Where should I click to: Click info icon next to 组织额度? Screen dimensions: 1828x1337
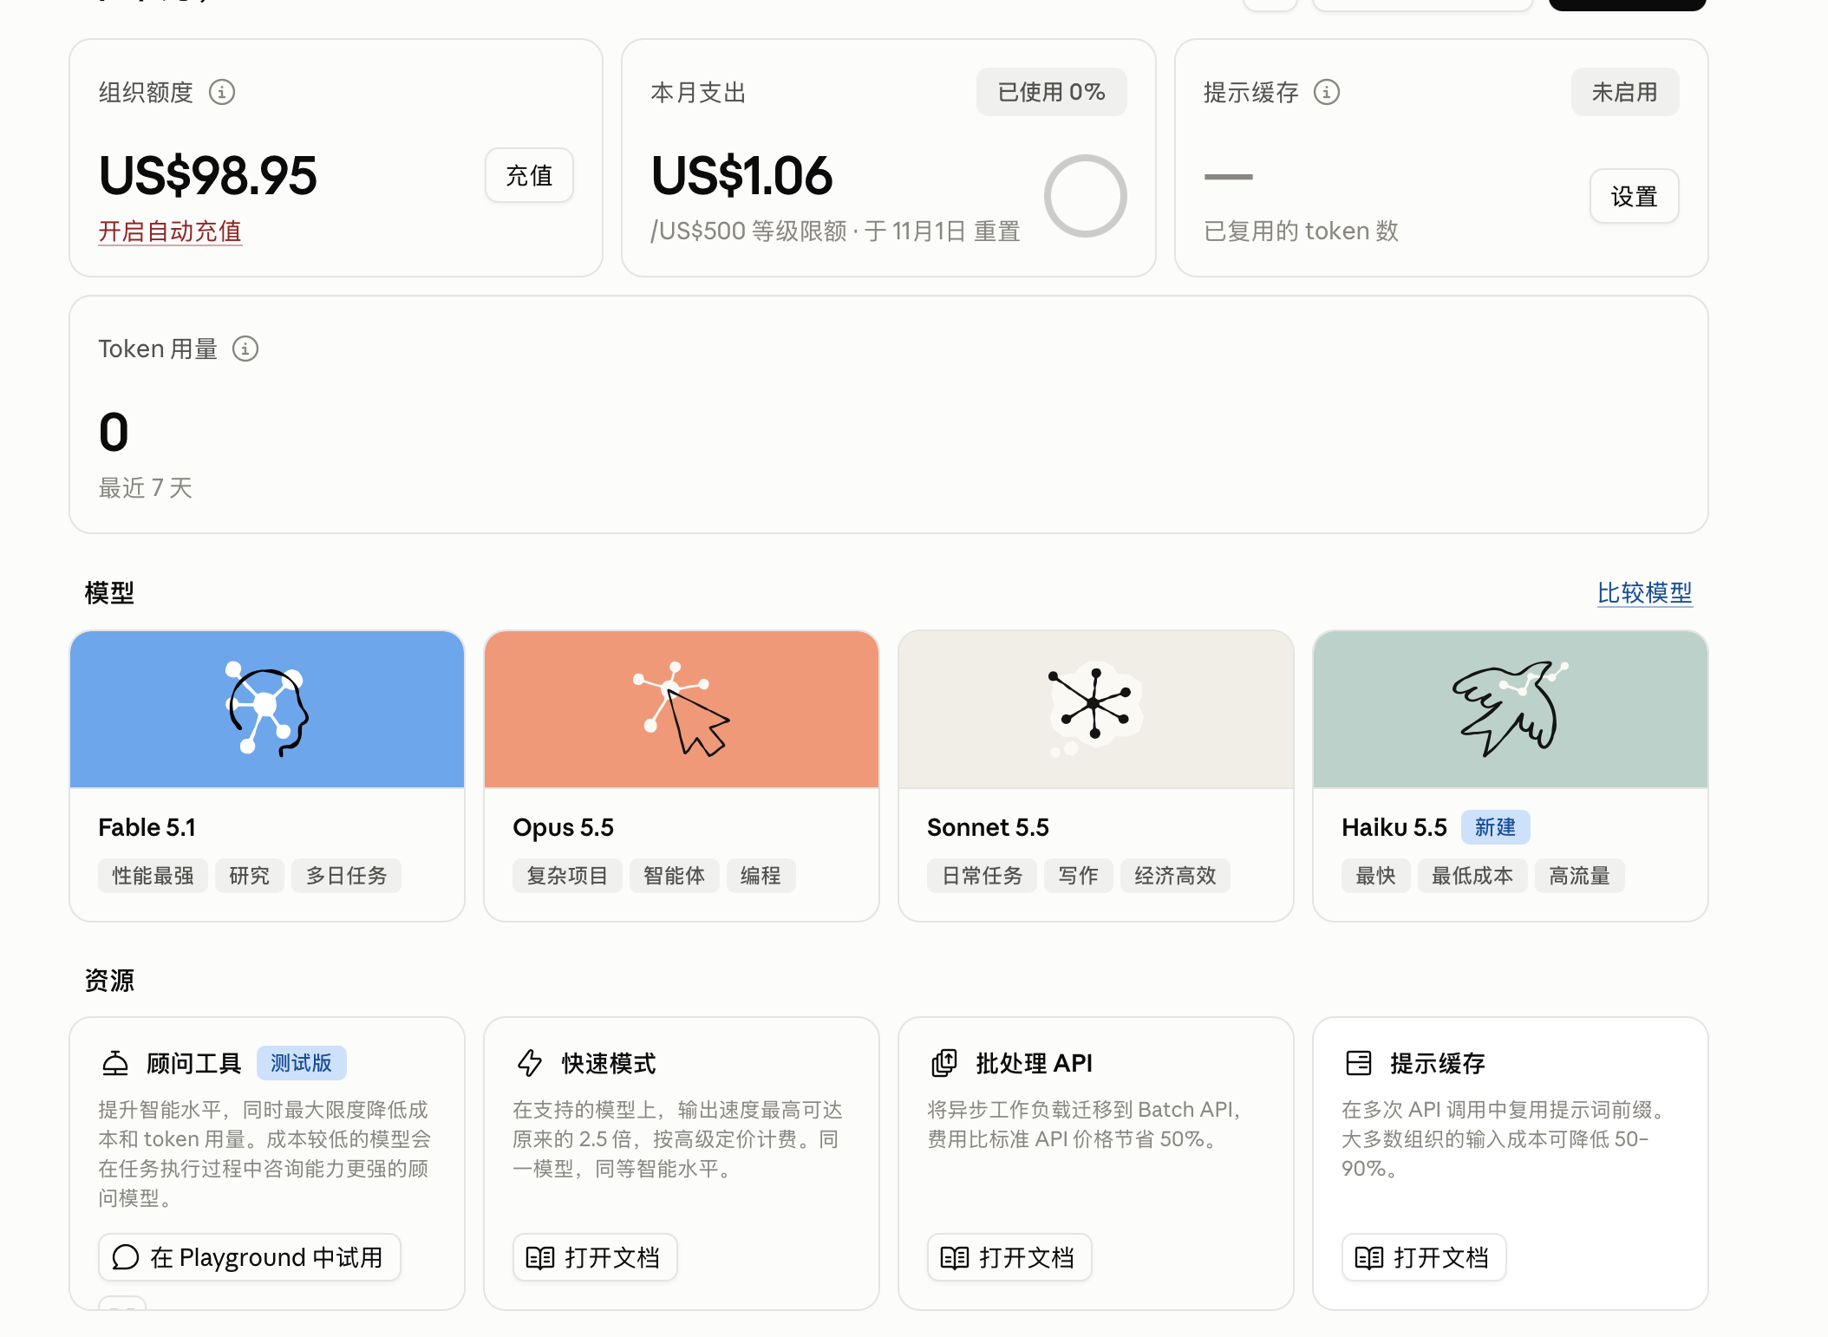pos(222,92)
